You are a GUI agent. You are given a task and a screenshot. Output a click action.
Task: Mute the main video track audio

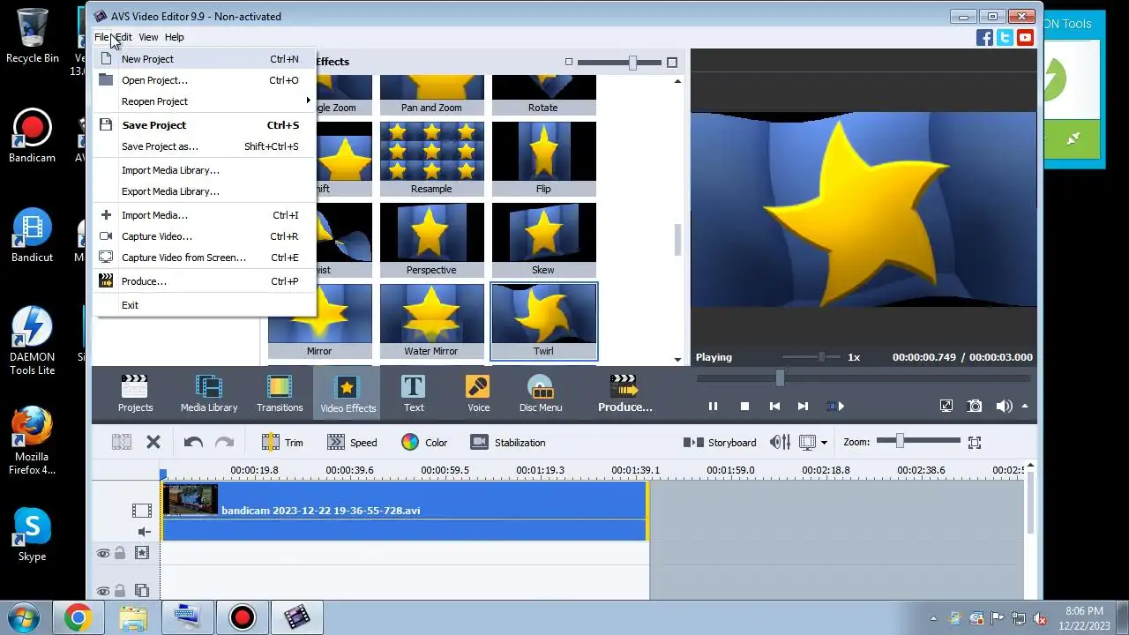coord(144,532)
